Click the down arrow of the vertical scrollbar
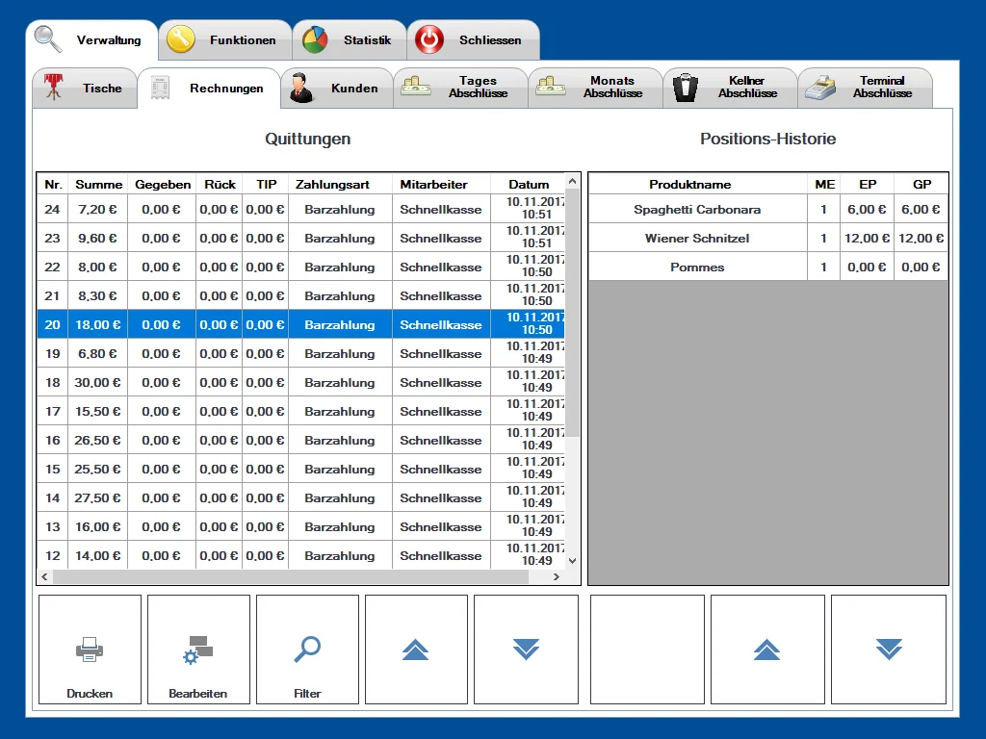986x739 pixels. pos(572,561)
